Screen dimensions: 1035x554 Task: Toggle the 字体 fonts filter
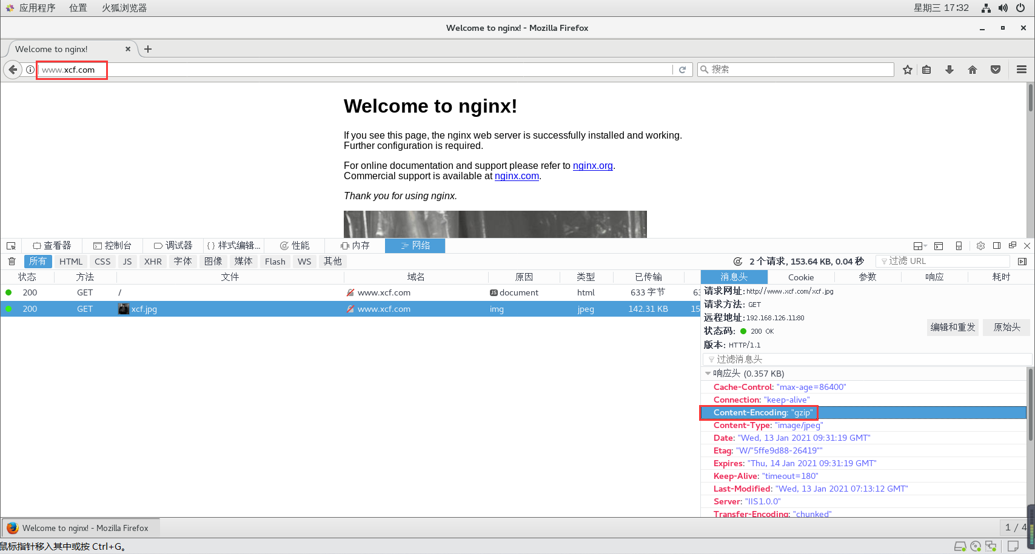coord(183,262)
